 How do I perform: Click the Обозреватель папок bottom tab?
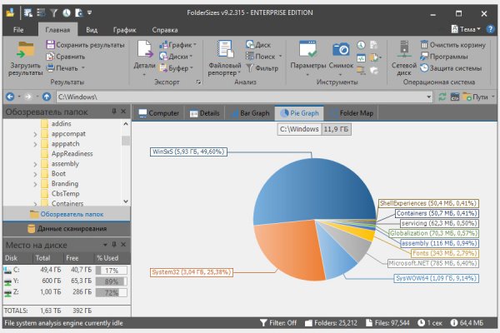67,214
